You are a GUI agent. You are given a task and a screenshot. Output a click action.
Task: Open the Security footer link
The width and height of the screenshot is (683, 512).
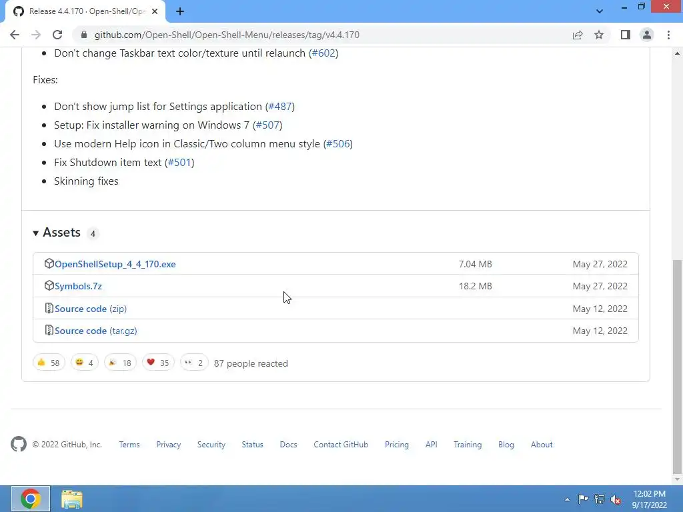pyautogui.click(x=211, y=445)
